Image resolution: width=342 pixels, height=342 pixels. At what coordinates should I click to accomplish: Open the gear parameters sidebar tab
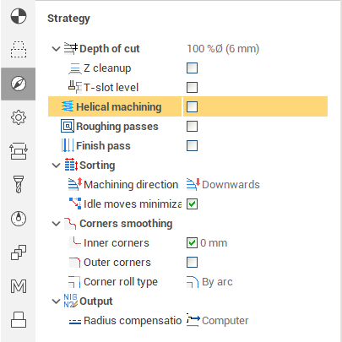(x=19, y=117)
